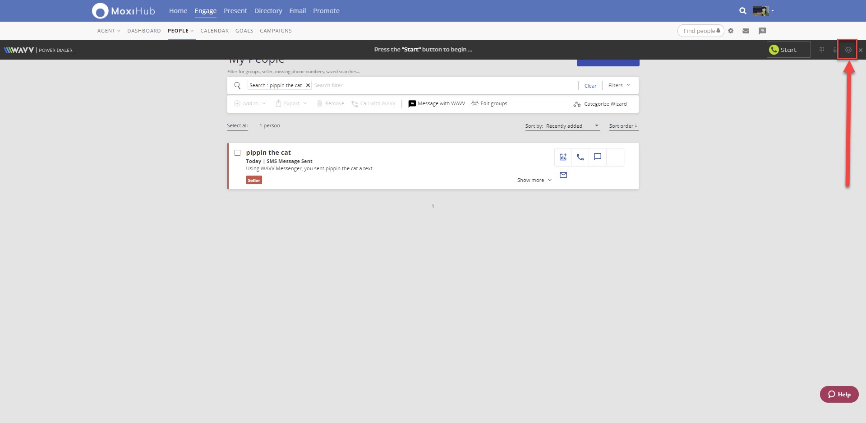
Task: Expand Show more on contact card
Action: 534,180
